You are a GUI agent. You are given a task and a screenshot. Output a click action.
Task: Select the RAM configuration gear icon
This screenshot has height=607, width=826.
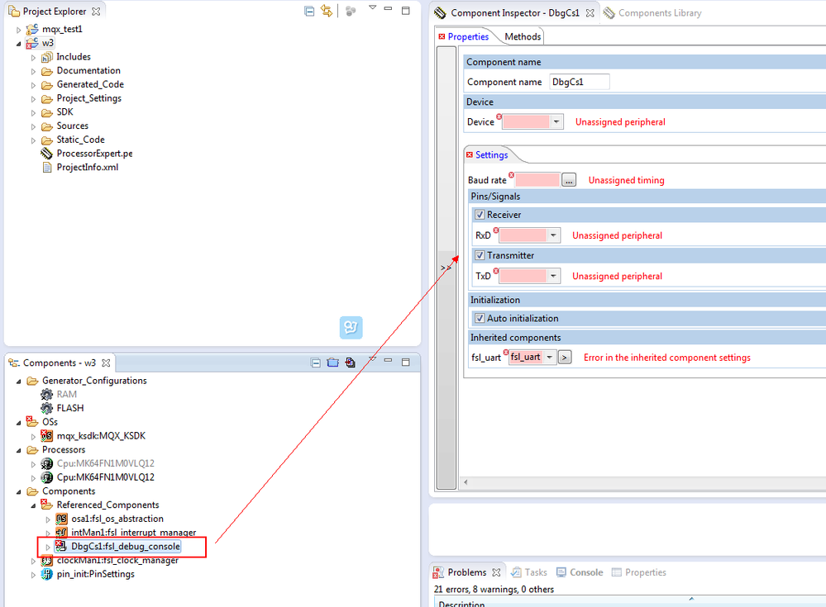47,395
